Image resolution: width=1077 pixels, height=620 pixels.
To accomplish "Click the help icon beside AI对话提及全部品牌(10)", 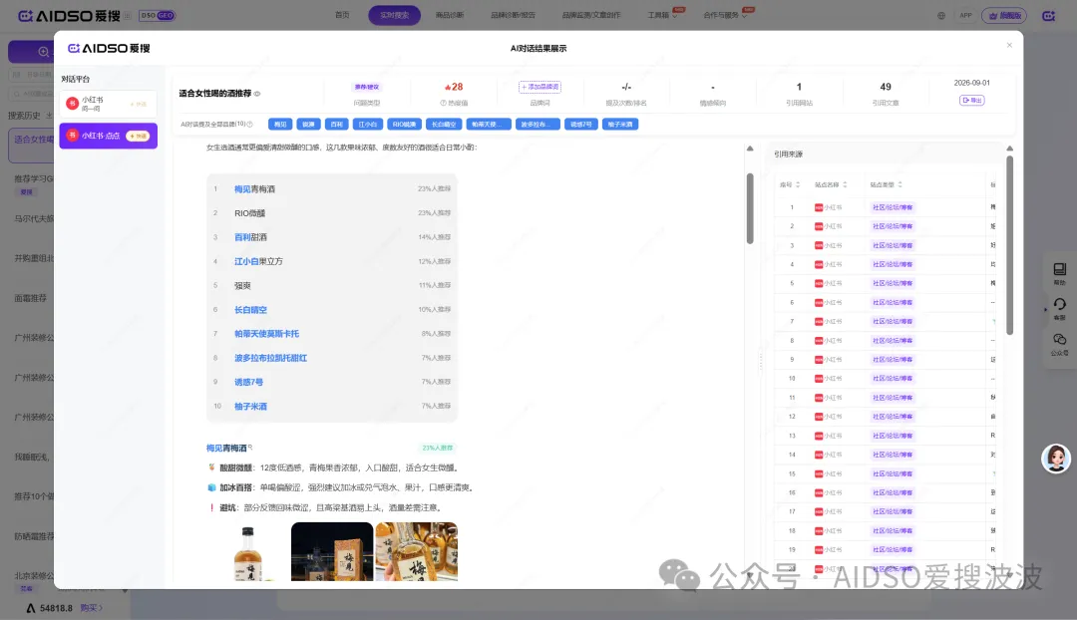I will click(x=250, y=125).
